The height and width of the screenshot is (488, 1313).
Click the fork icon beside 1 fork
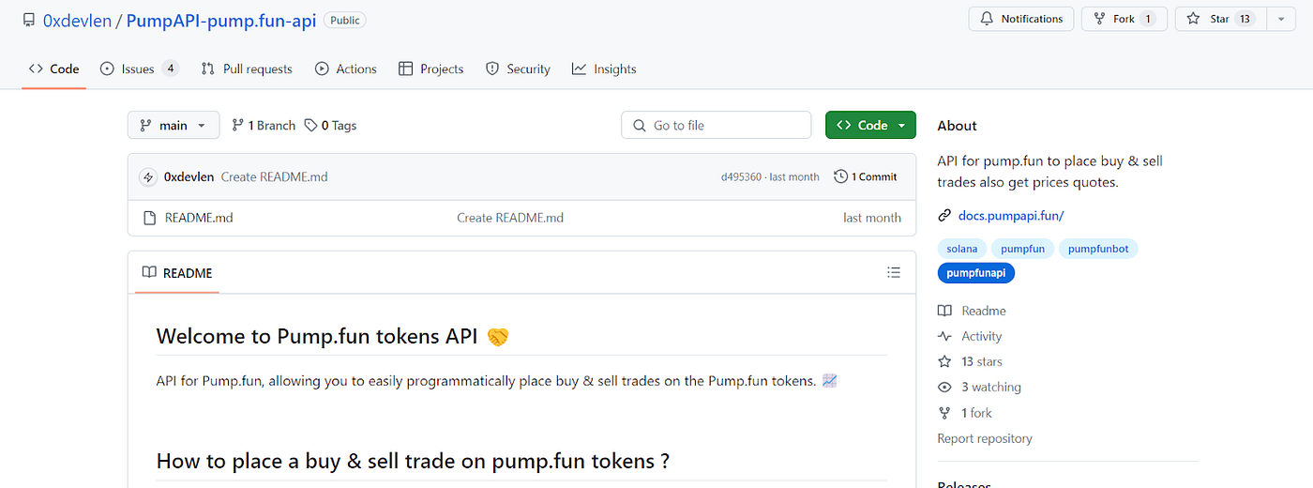pos(944,413)
